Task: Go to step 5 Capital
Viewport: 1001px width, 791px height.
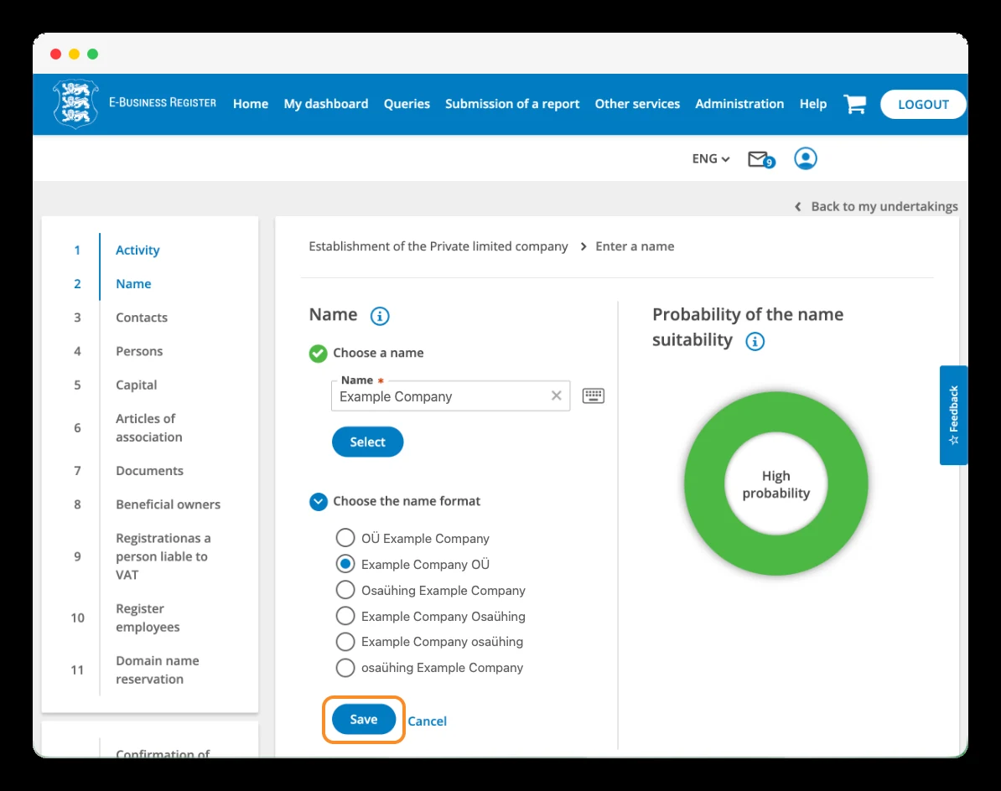Action: (136, 385)
